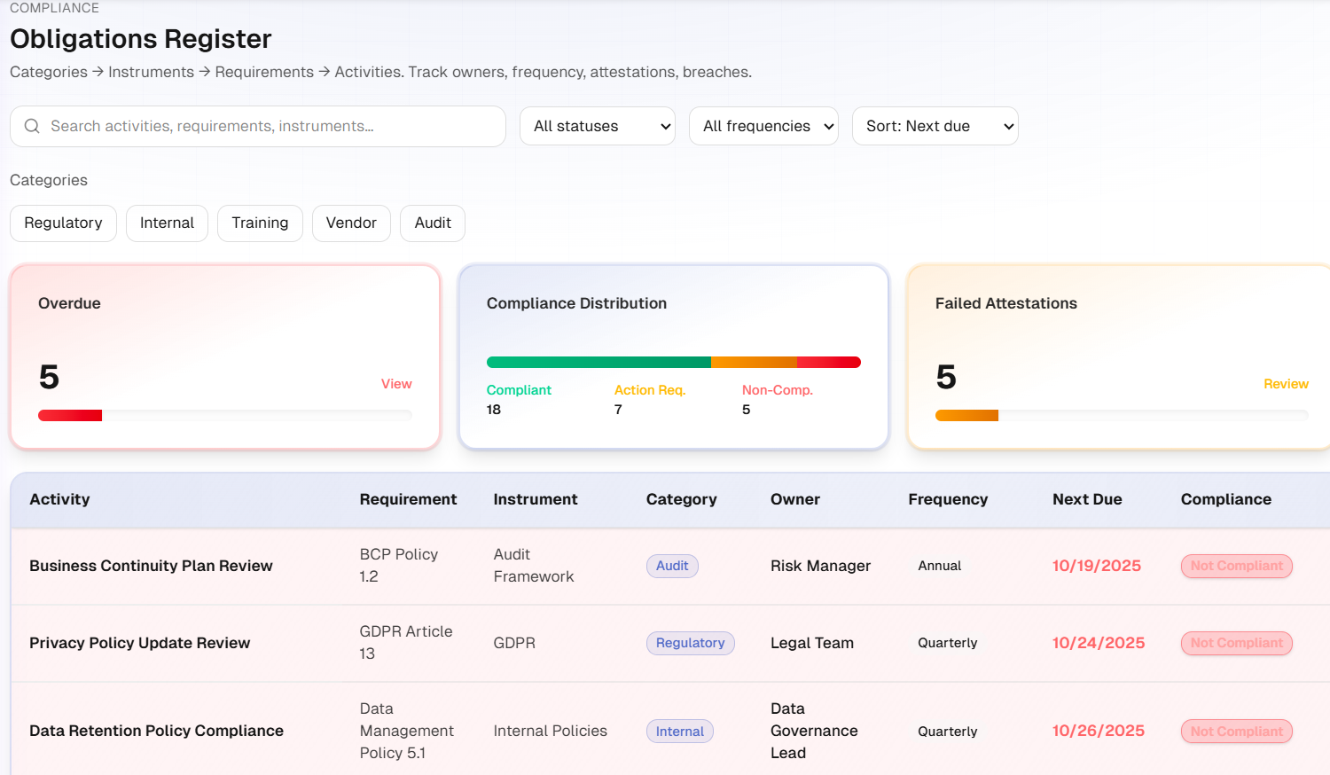This screenshot has width=1330, height=775.
Task: Click the Failed Attestations orange progress bar
Action: tap(967, 415)
